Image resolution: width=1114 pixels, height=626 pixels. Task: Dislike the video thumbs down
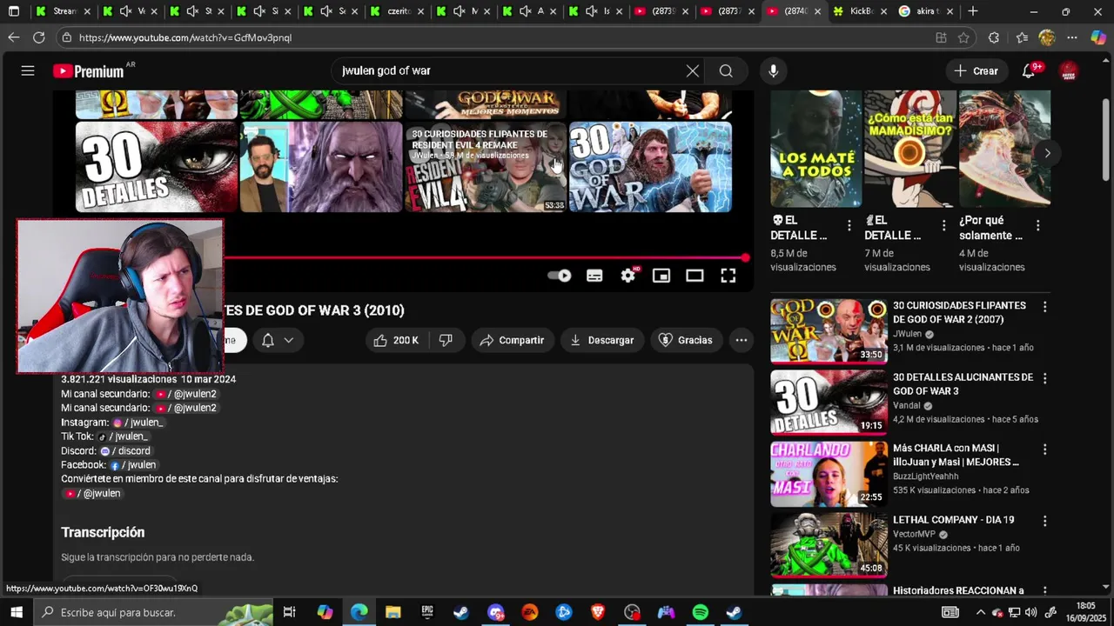point(446,340)
